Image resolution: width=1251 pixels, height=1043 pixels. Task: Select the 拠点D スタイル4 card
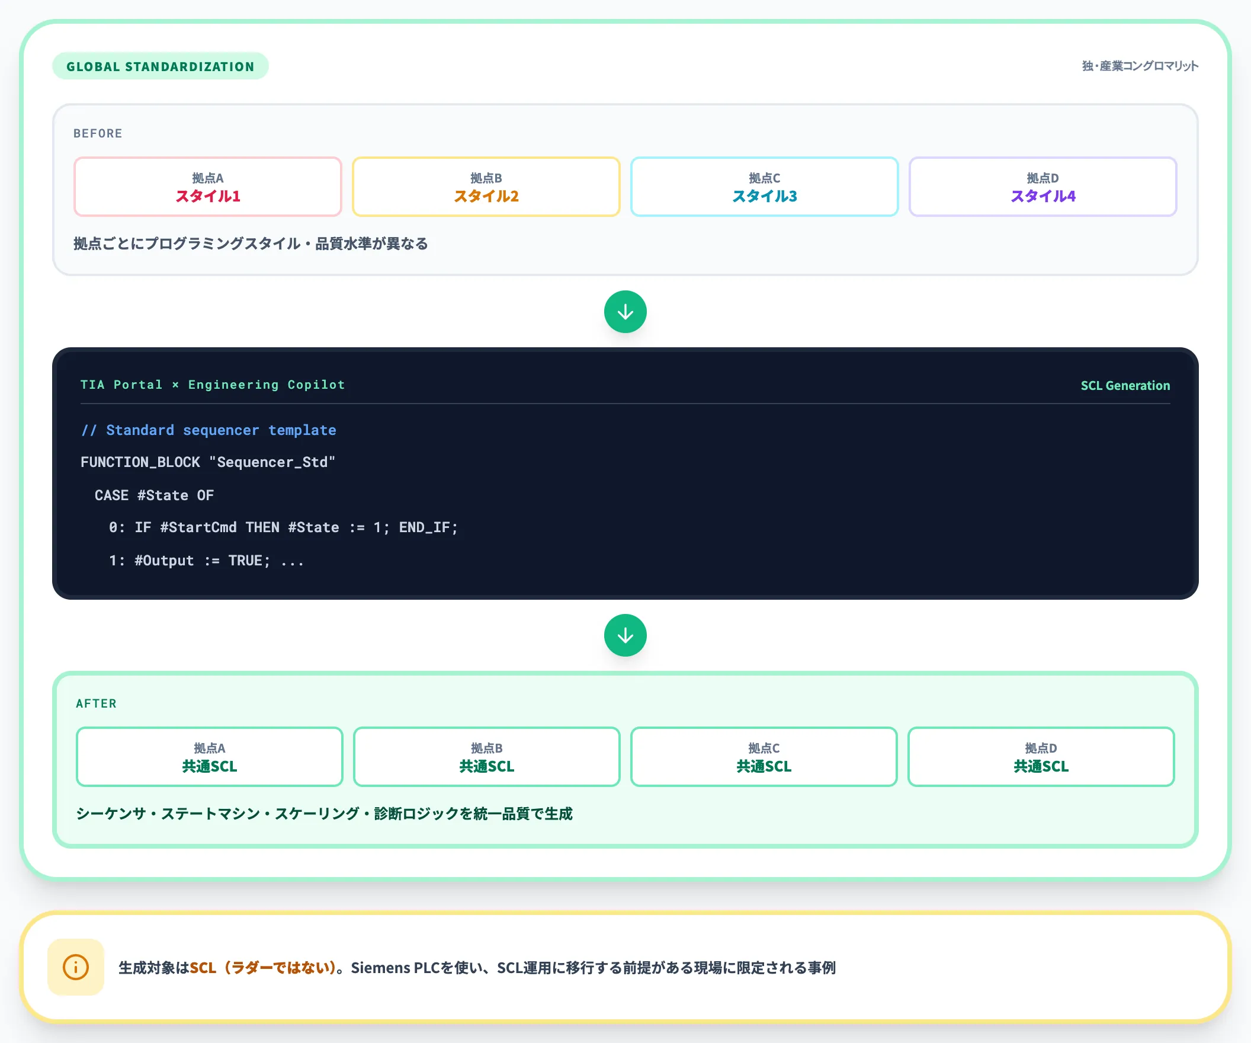coord(1042,187)
